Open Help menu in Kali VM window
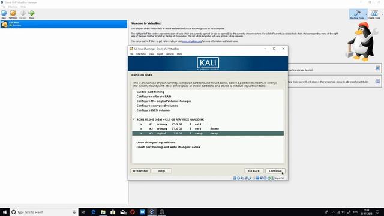The image size is (384, 216). click(x=179, y=54)
